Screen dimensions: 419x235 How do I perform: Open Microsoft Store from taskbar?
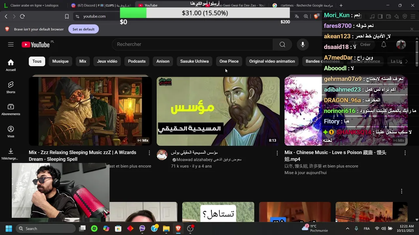pyautogui.click(x=118, y=228)
